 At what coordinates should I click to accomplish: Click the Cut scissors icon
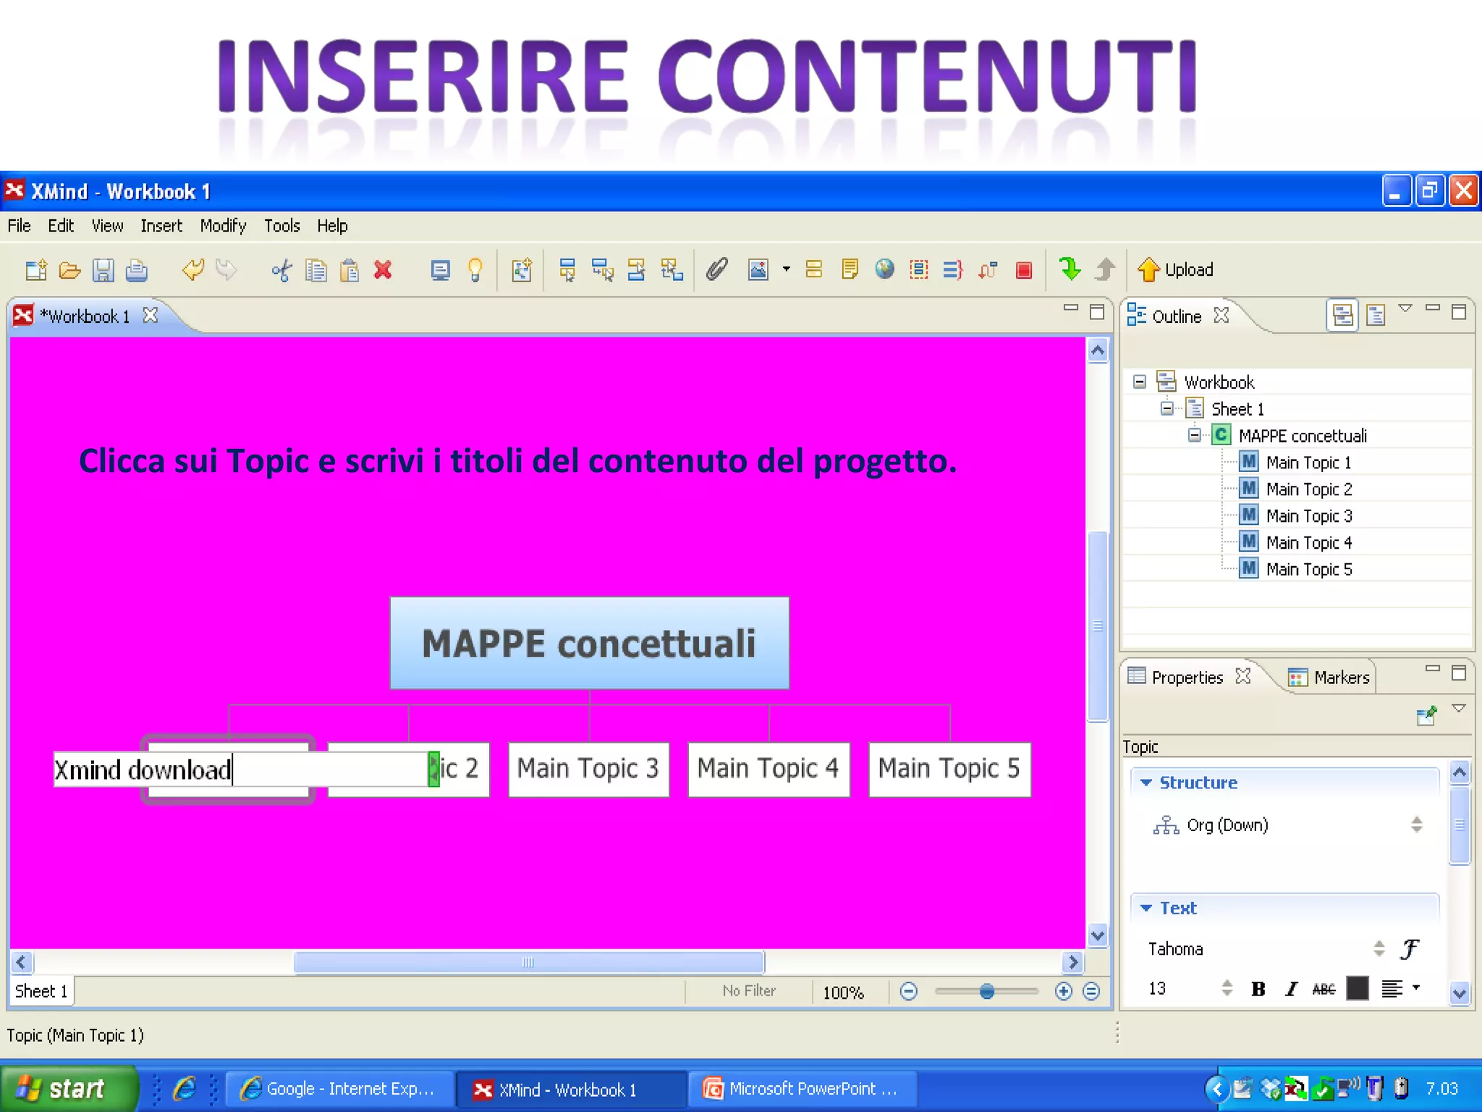click(x=281, y=271)
